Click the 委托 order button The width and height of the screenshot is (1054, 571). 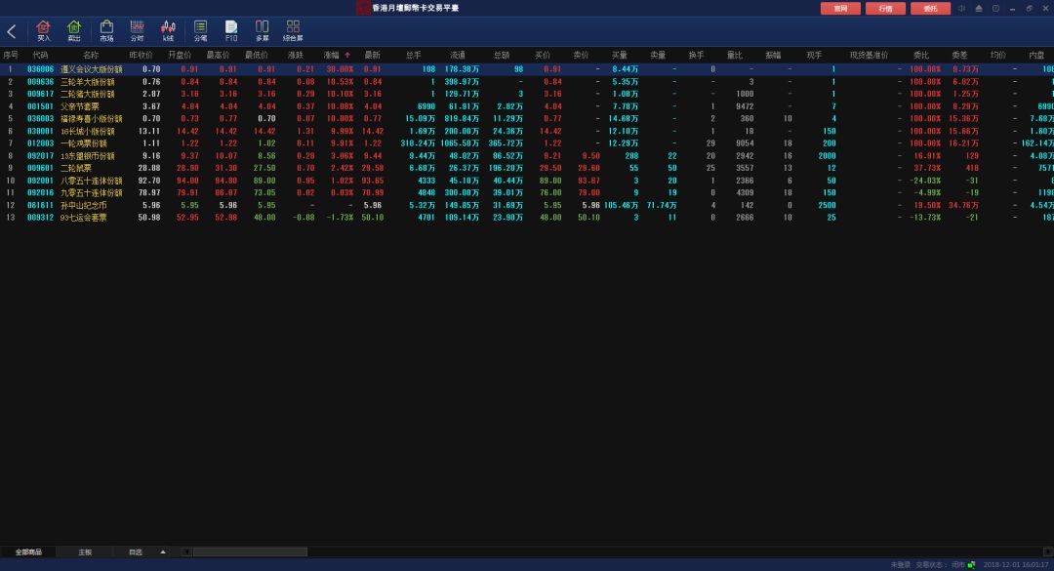930,8
